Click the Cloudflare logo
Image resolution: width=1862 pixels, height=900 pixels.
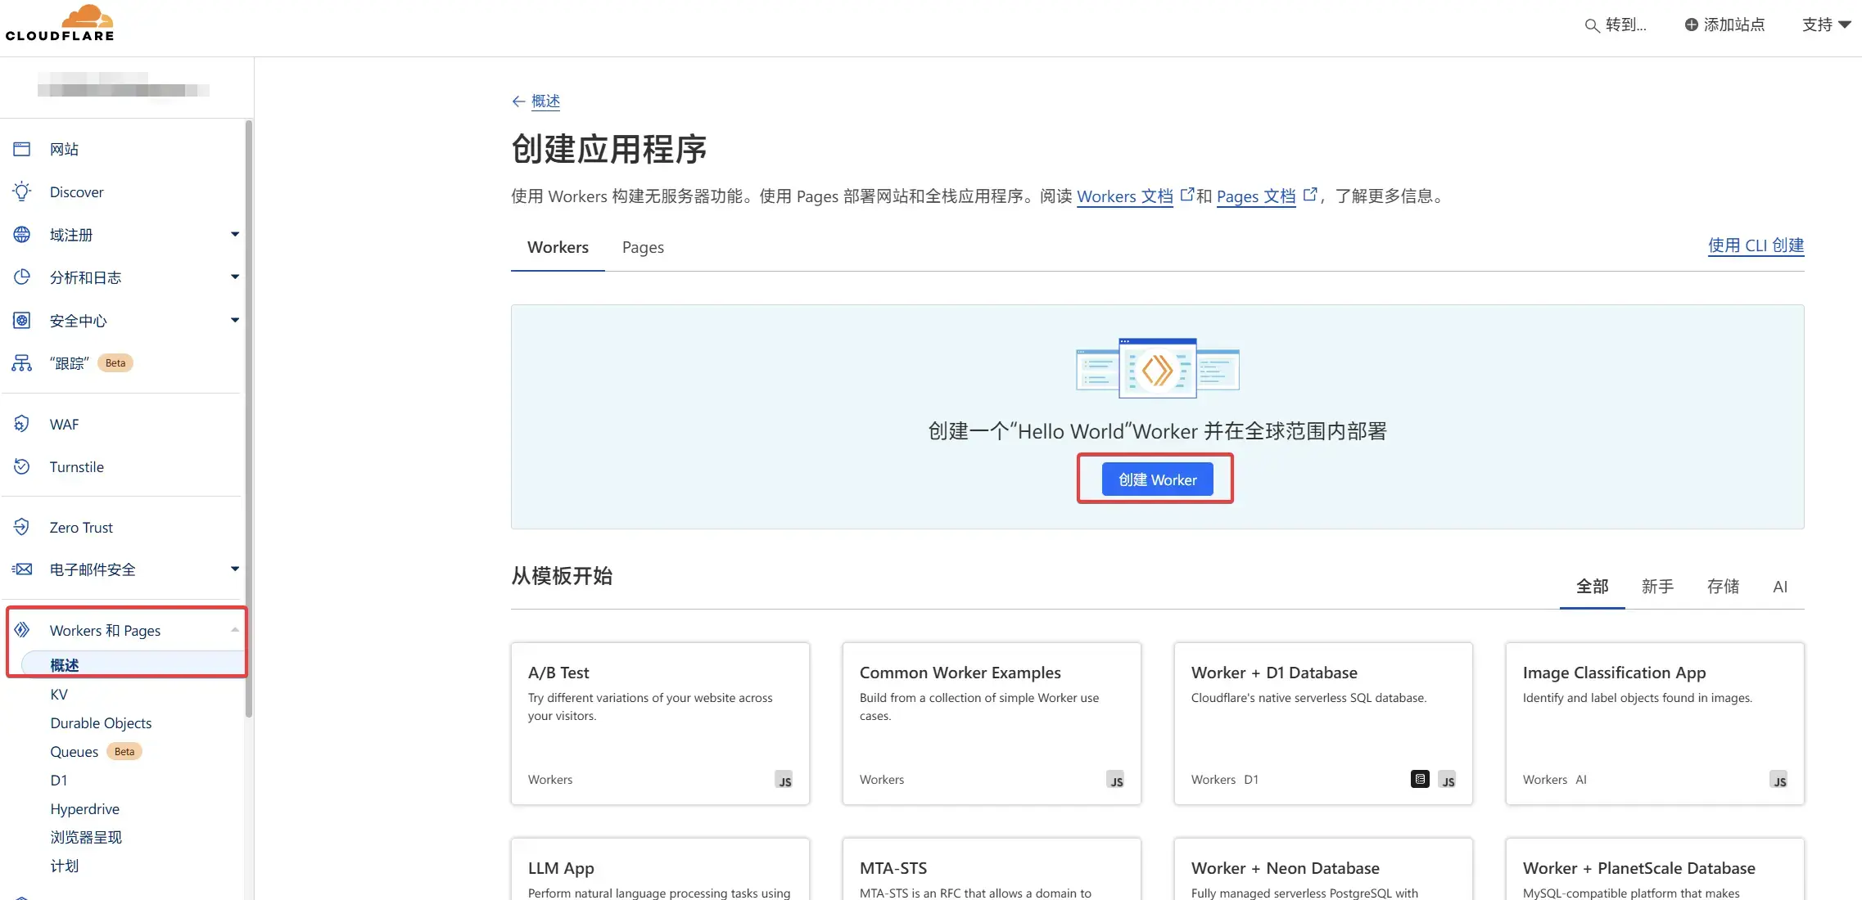[x=61, y=23]
